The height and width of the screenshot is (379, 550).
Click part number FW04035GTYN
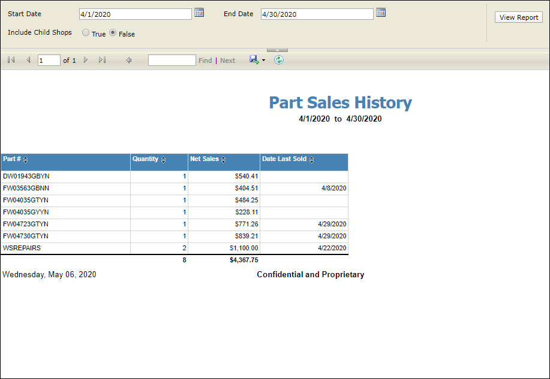click(x=26, y=200)
